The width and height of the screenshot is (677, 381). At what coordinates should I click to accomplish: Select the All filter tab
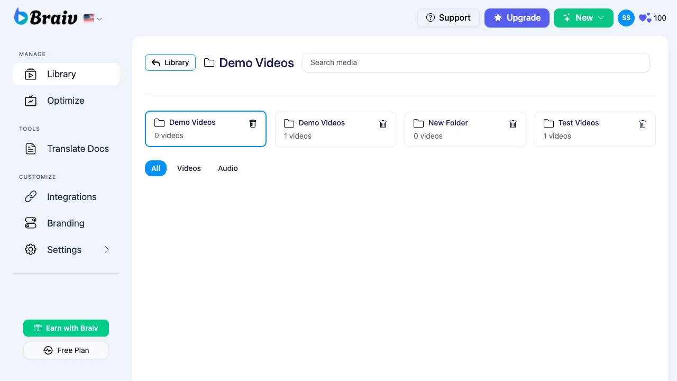click(x=155, y=168)
